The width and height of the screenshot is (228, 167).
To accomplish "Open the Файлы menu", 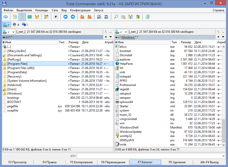I will pyautogui.click(x=8, y=10).
